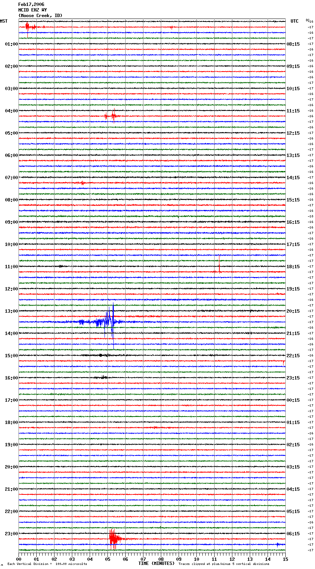This screenshot has height=569, width=315.
Task: Click the "UTC" column header
Action: [x=295, y=21]
